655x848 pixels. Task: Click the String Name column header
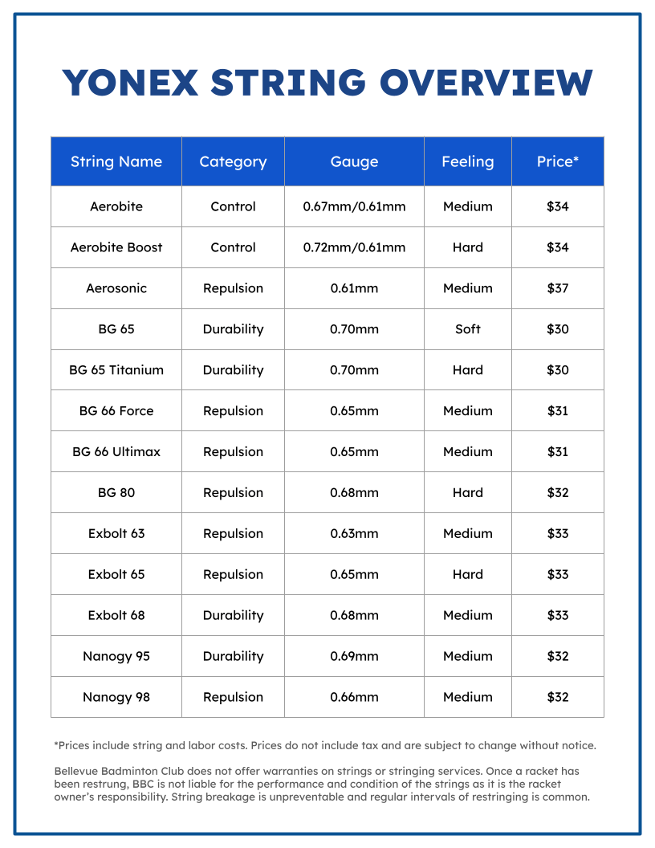pos(116,161)
